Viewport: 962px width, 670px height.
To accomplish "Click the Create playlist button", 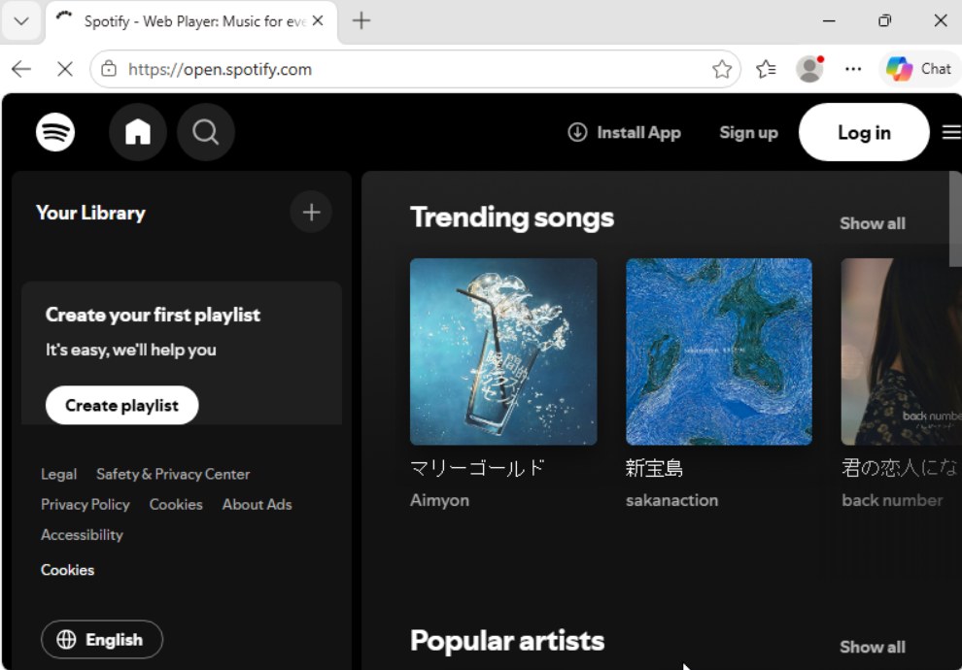I will coord(121,405).
